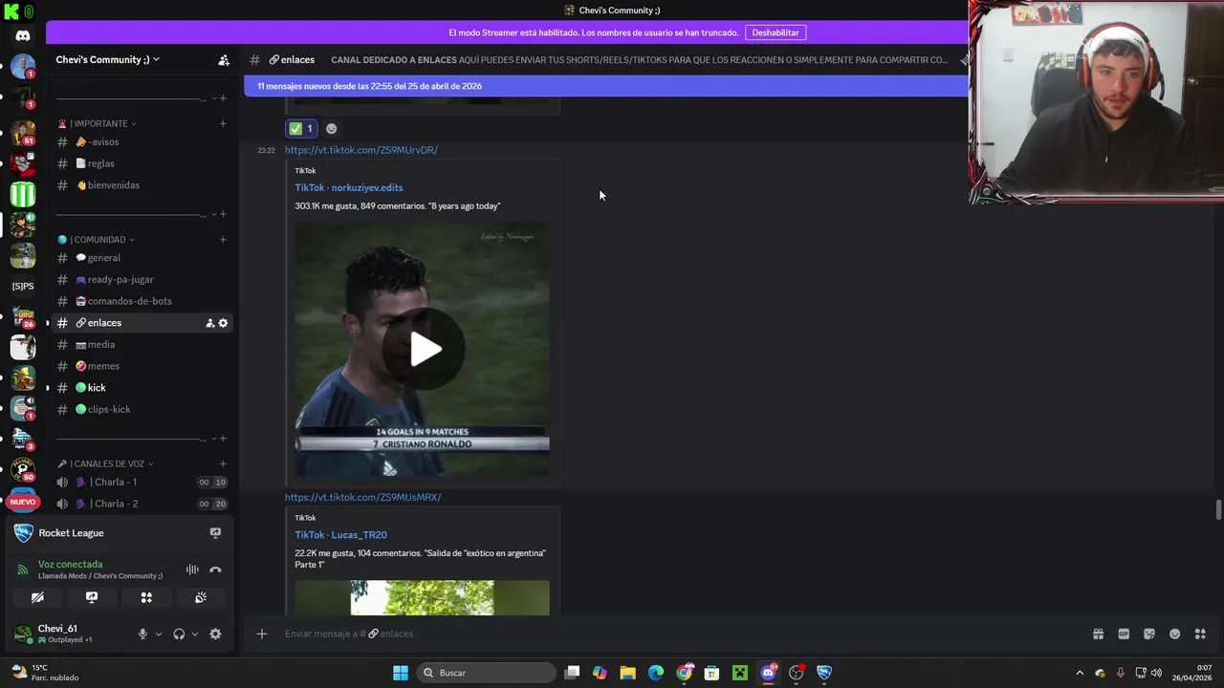Add a channel to CANALES DE VOZ category
1224x688 pixels.
click(x=223, y=463)
